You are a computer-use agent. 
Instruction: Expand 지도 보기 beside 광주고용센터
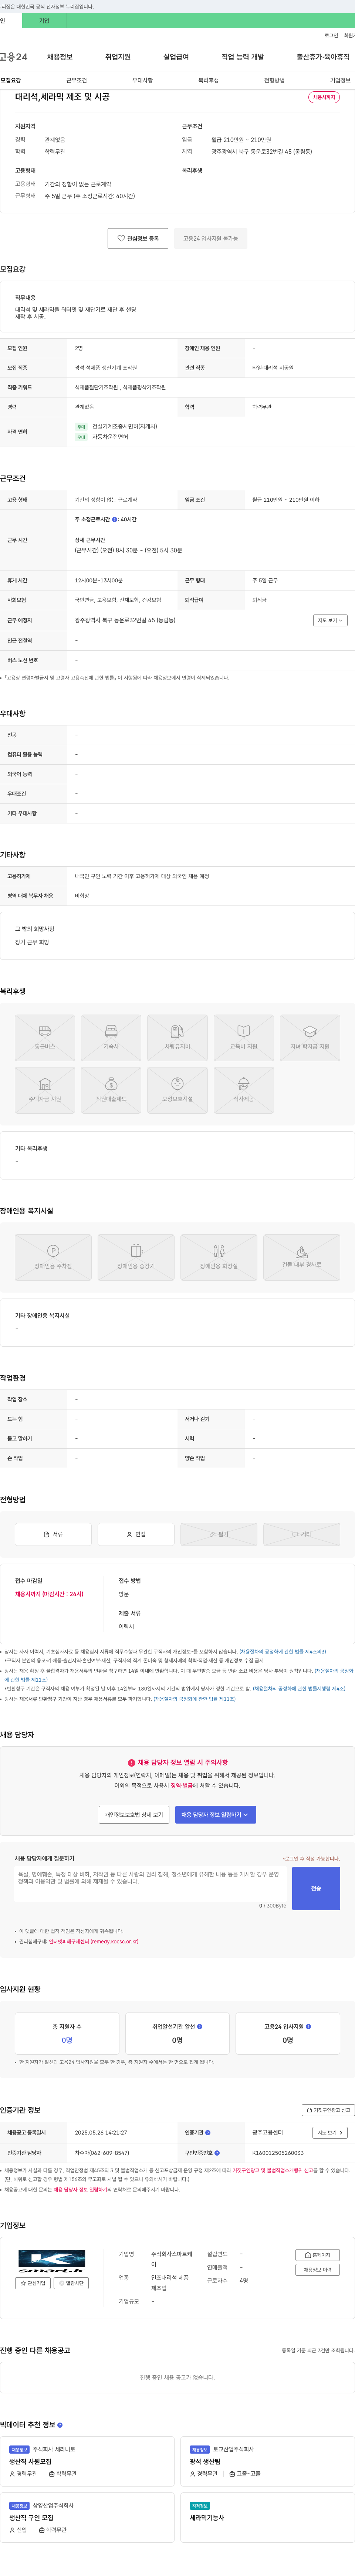coord(330,2133)
